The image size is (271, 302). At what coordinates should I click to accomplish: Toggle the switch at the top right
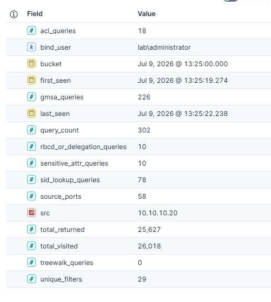pyautogui.click(x=231, y=1)
